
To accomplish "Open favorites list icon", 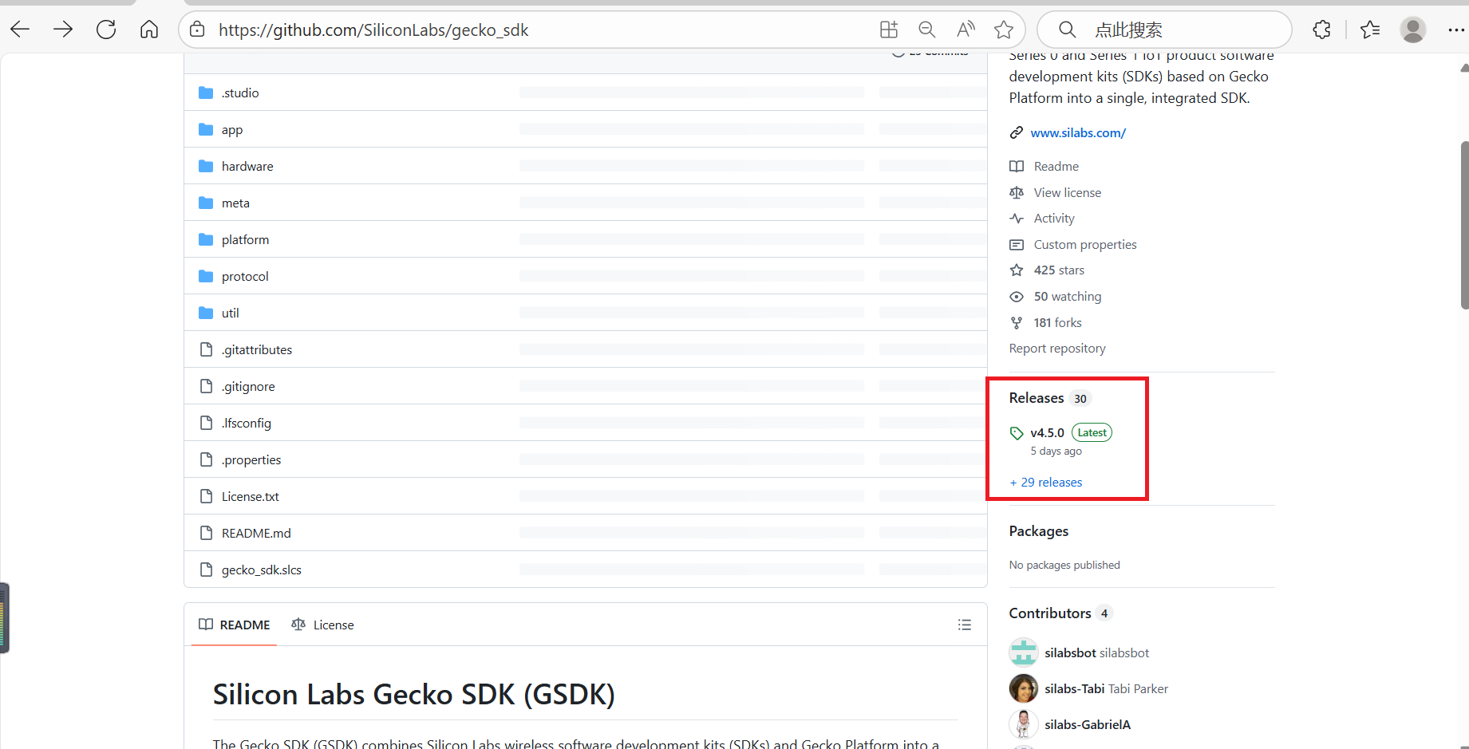I will (x=1371, y=30).
